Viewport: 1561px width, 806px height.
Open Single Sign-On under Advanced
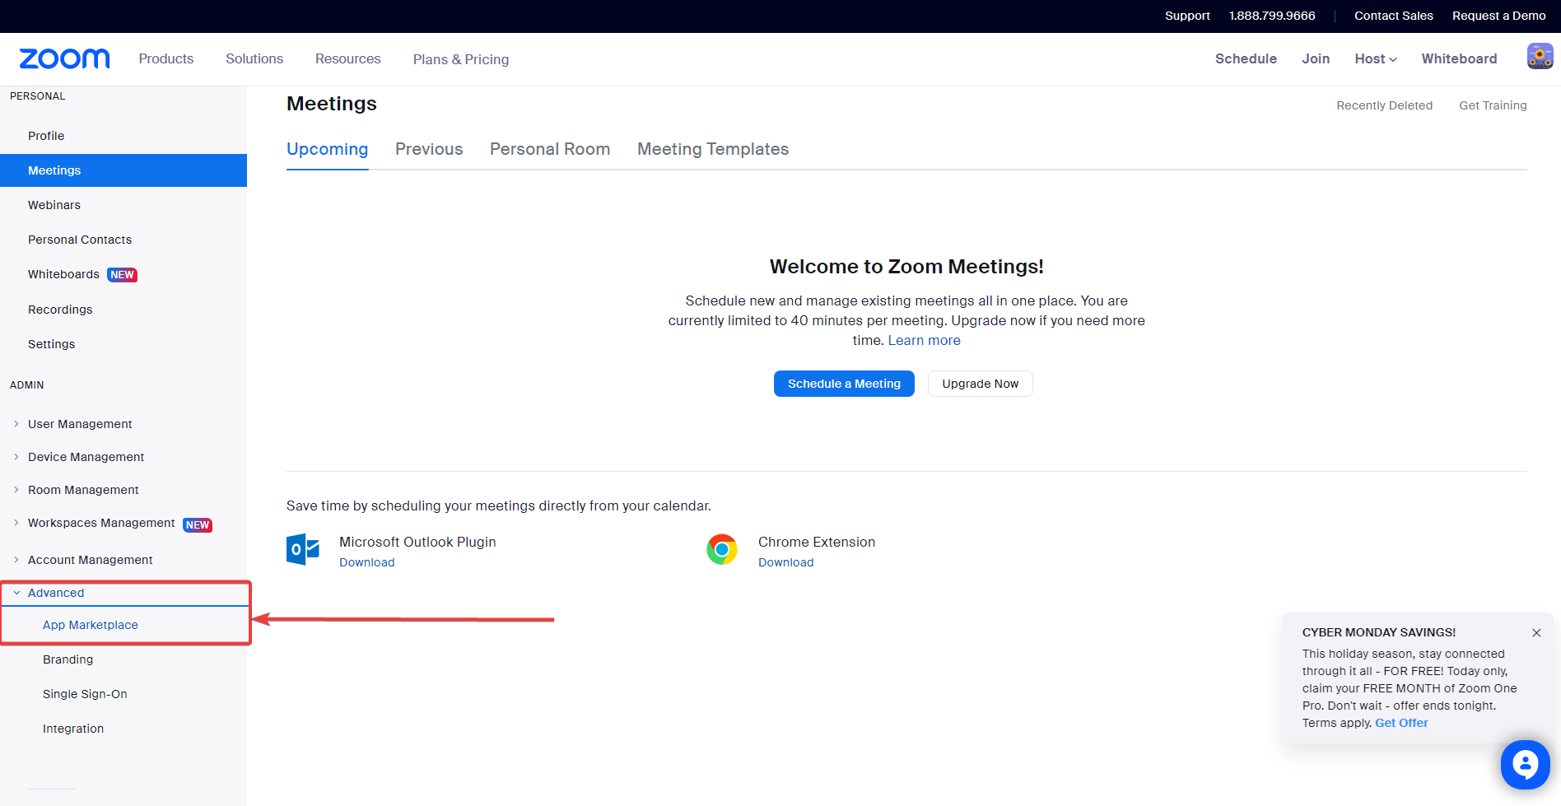coord(85,694)
